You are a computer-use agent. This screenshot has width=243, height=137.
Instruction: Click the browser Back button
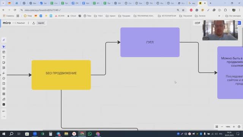(3, 10)
